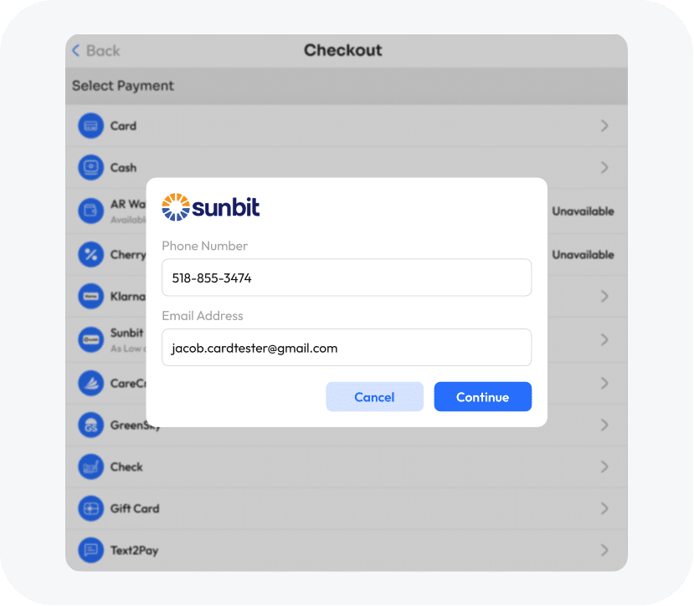The height and width of the screenshot is (606, 694).
Task: Click the Email Address input field
Action: pos(347,348)
